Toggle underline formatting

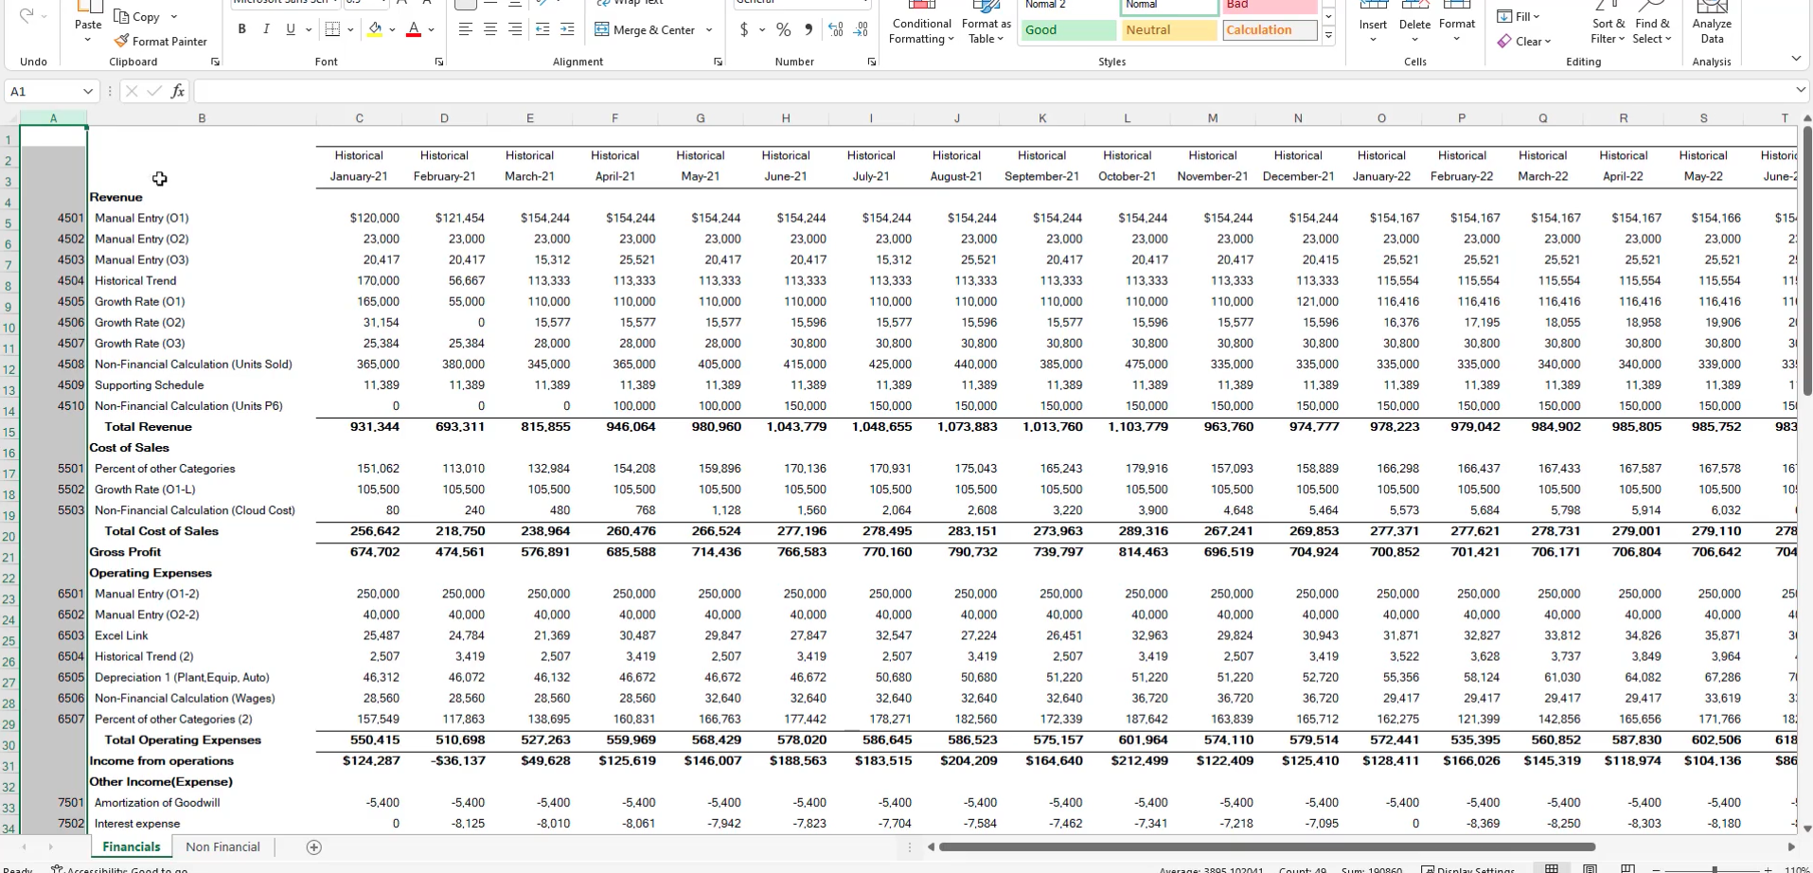tap(291, 29)
